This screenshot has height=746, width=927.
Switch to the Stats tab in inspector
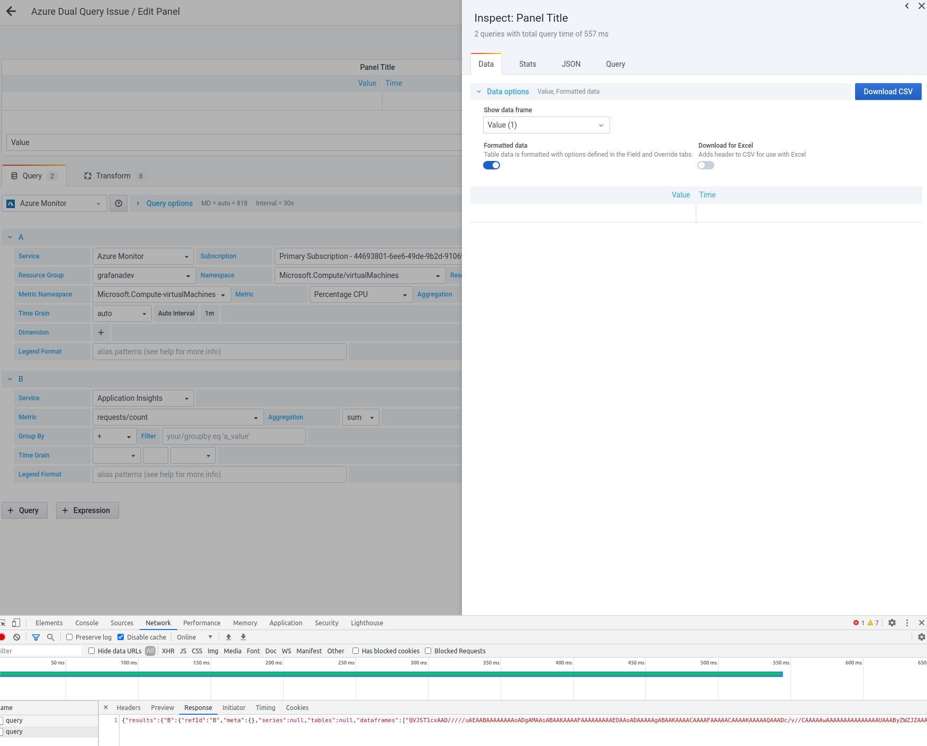click(527, 64)
